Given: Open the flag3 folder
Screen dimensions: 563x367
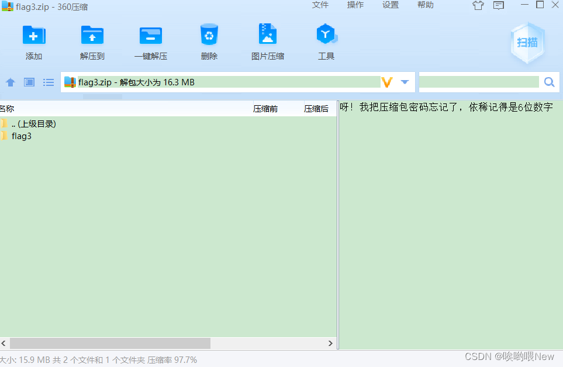Looking at the screenshot, I should coord(19,136).
